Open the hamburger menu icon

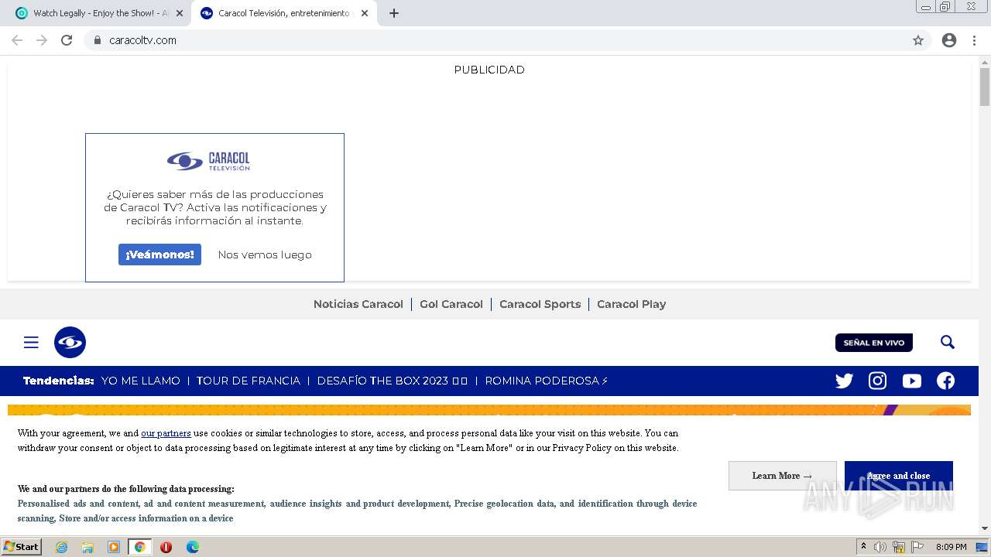click(31, 342)
